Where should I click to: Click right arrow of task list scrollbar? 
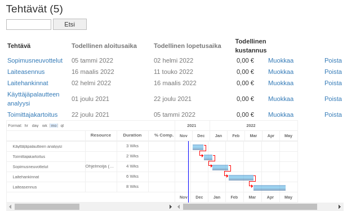(x=171, y=207)
